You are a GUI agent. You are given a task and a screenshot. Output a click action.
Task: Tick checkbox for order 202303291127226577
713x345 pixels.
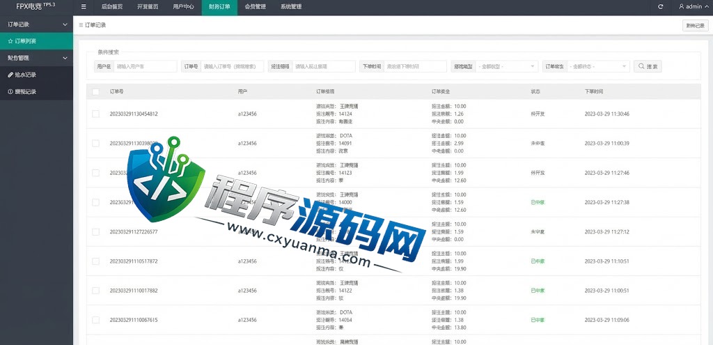click(x=95, y=231)
